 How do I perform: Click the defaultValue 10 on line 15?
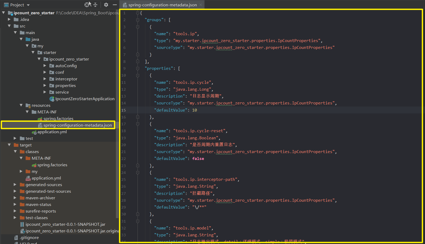click(x=195, y=110)
